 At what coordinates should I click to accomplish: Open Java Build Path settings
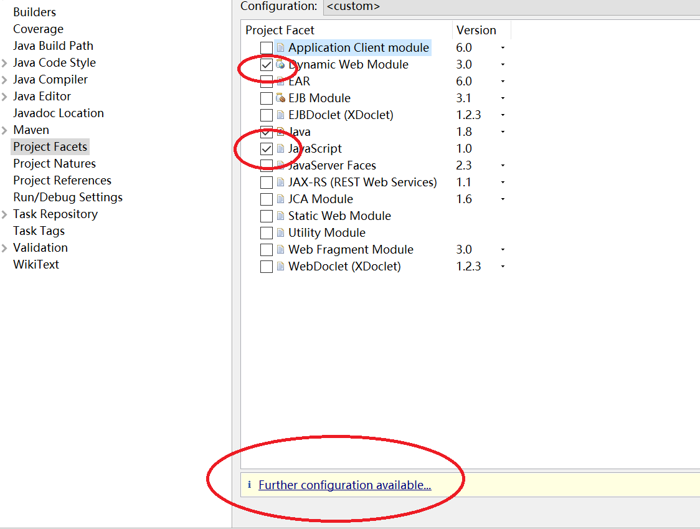point(53,45)
